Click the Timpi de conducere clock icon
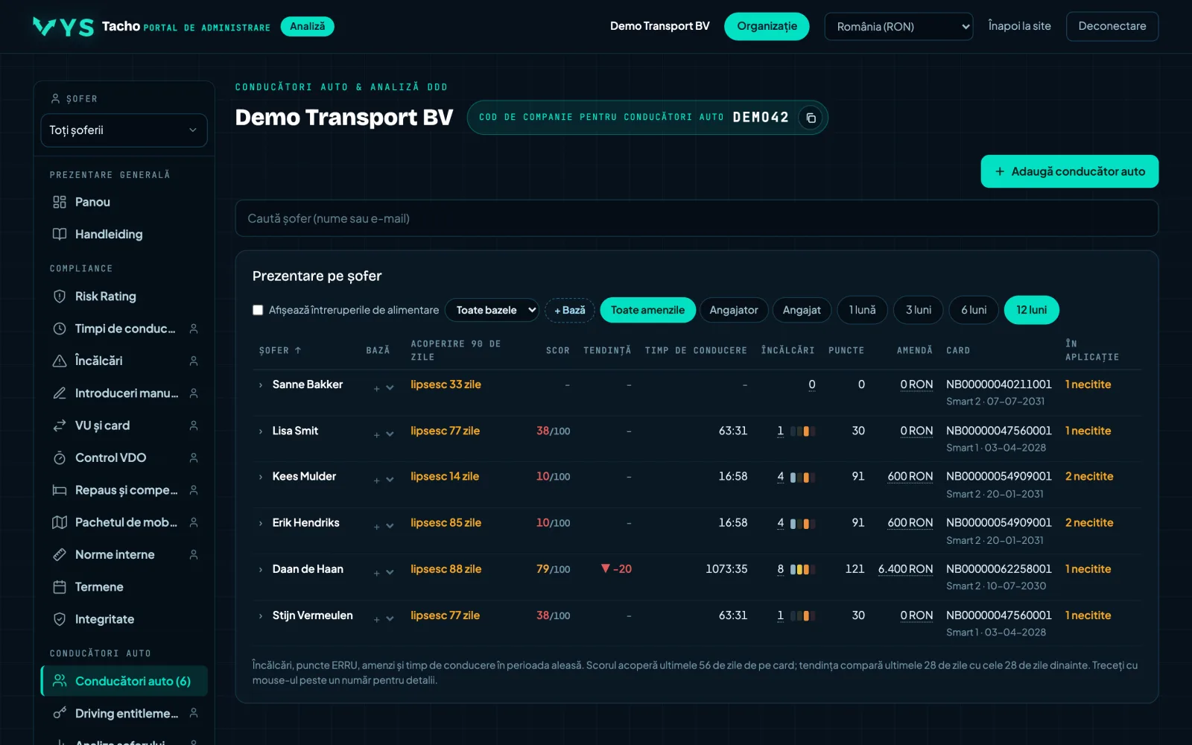 pyautogui.click(x=60, y=329)
